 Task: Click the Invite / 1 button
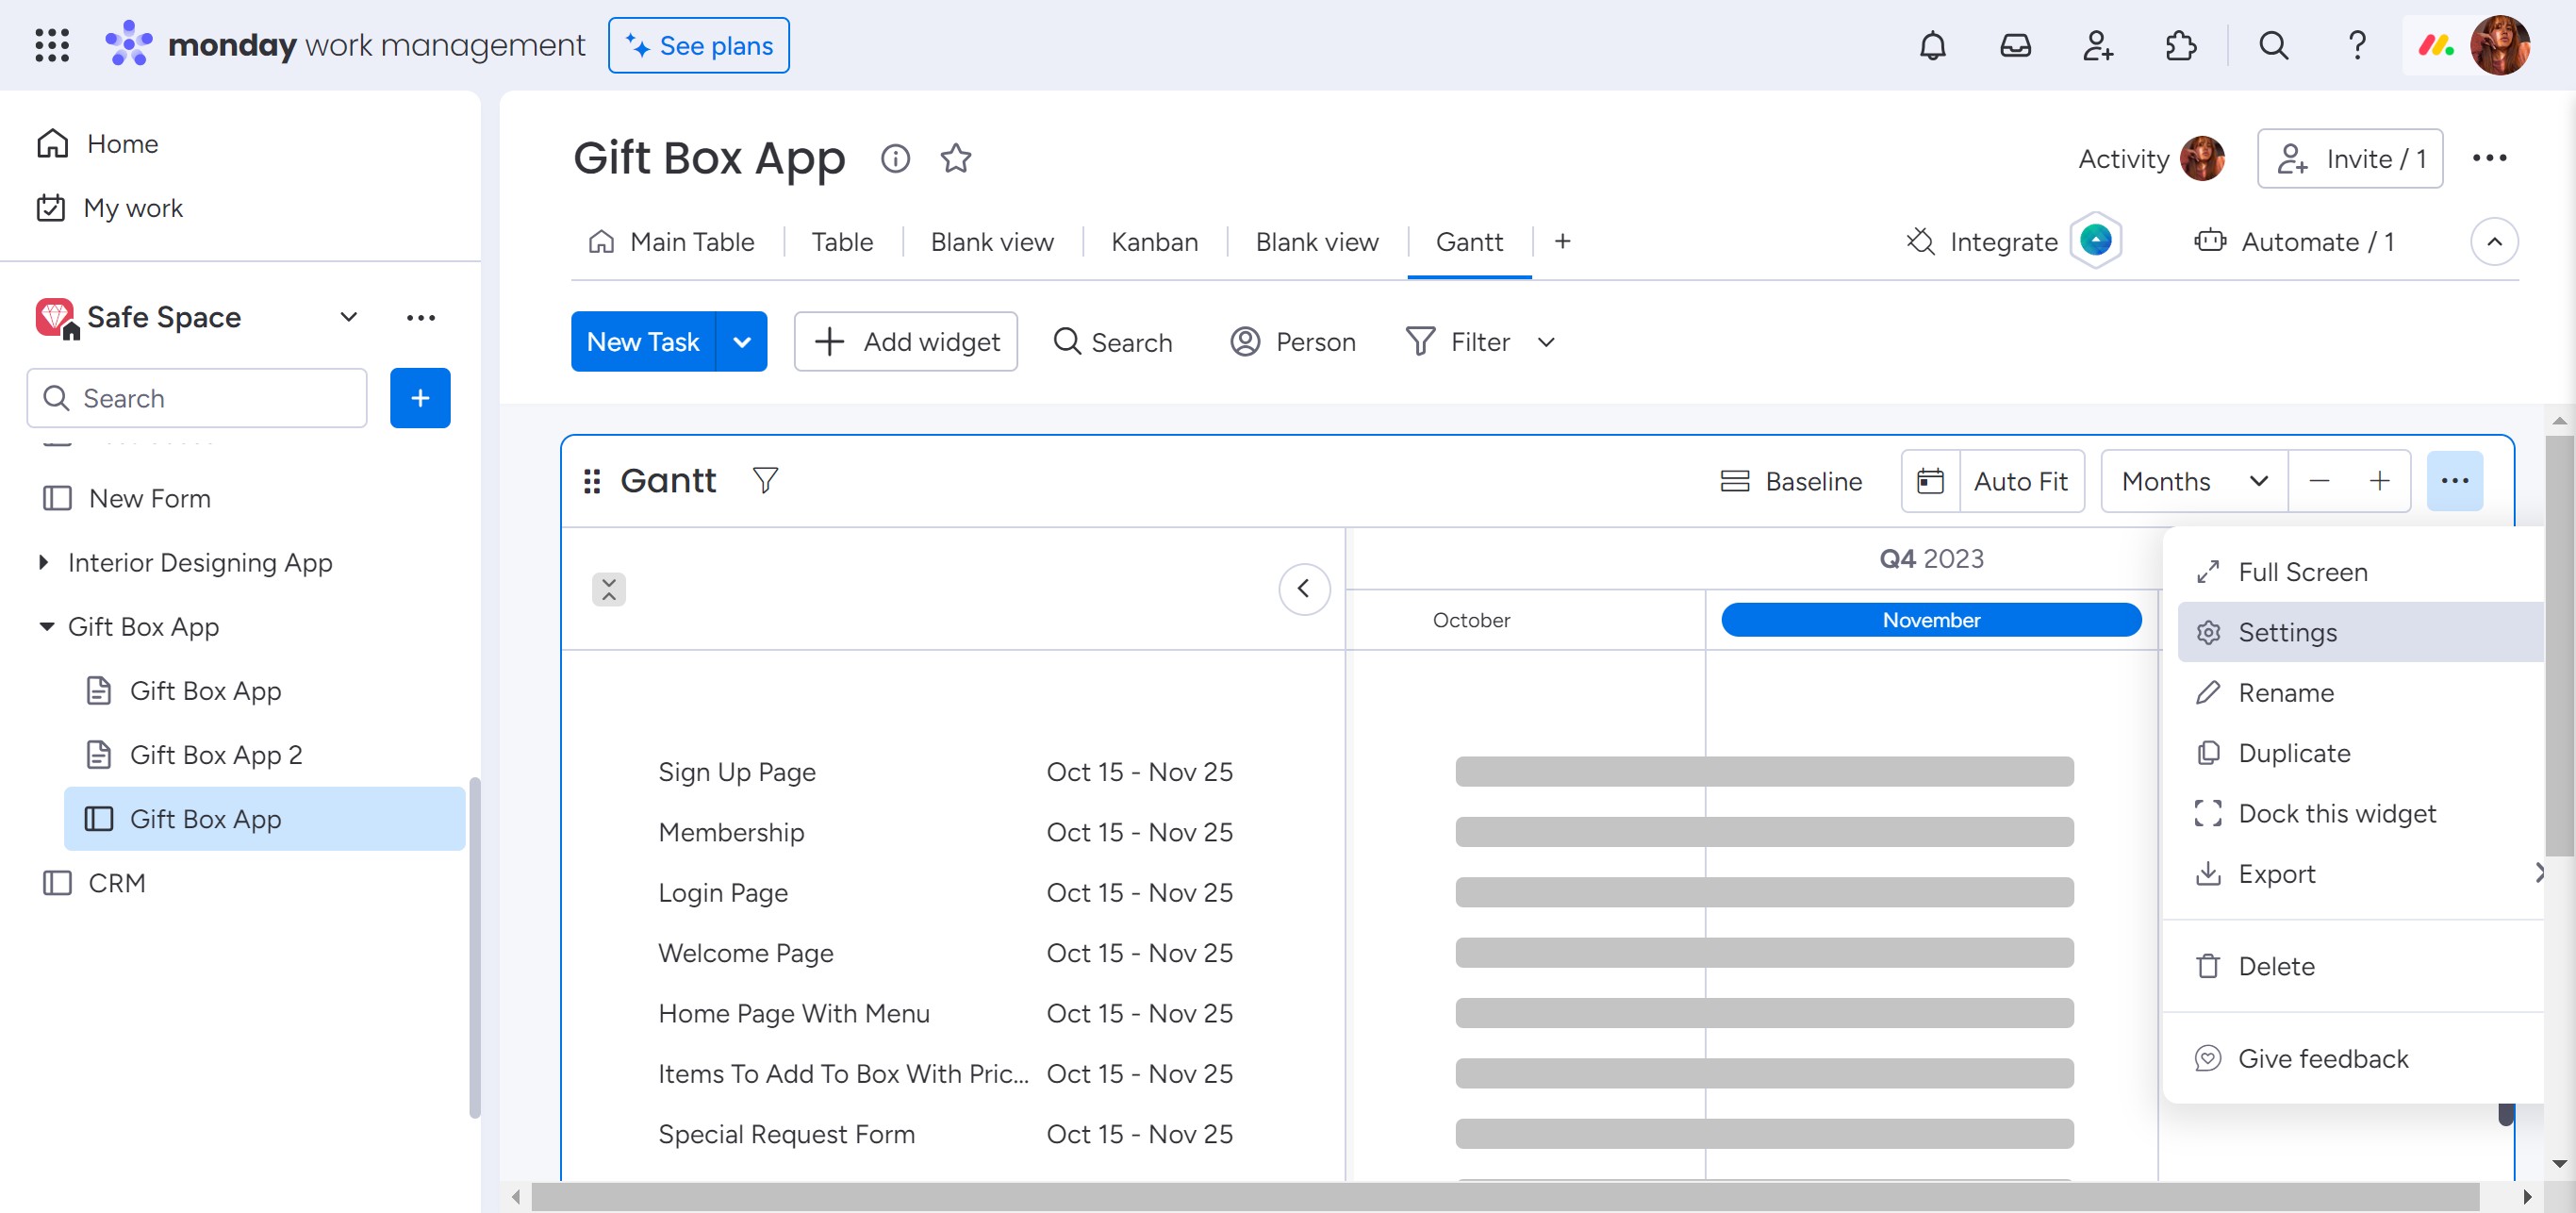(x=2349, y=158)
